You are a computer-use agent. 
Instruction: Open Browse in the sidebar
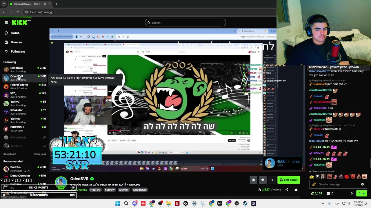[13, 42]
